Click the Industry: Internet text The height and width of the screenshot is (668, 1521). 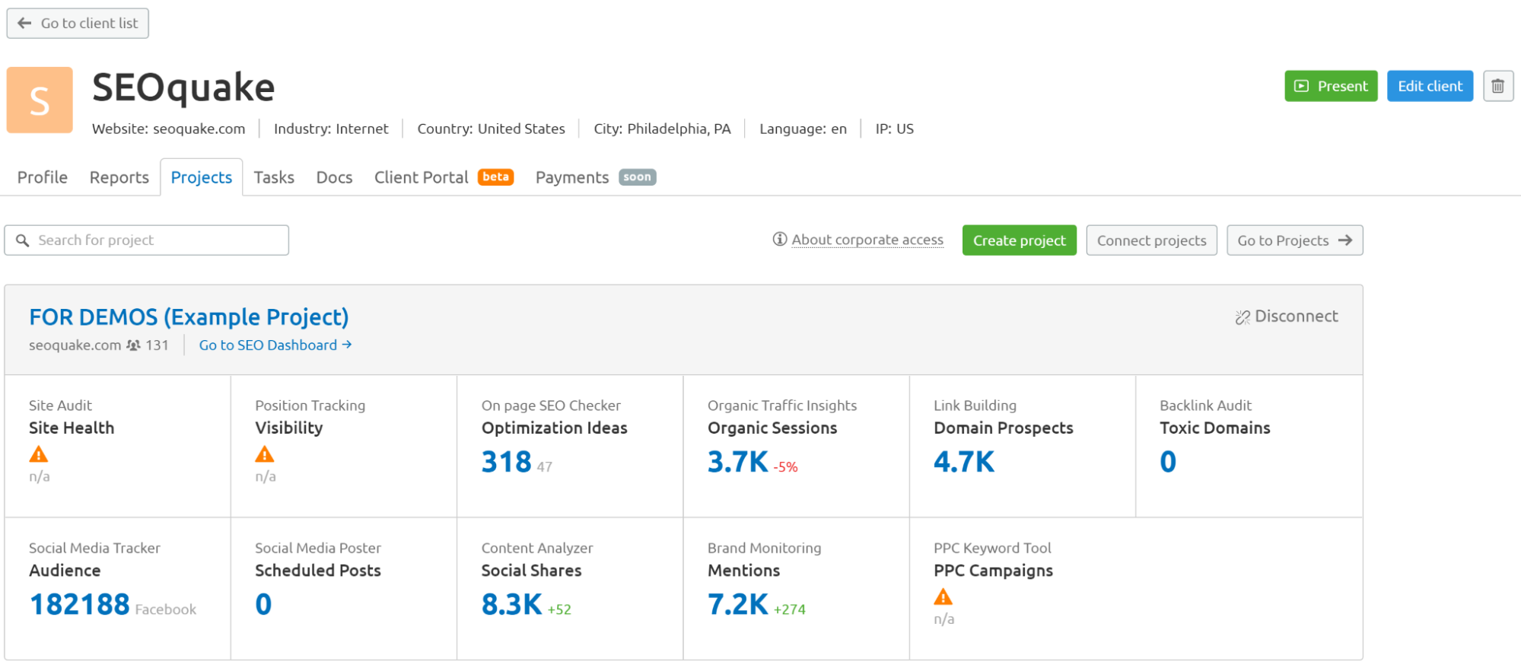pyautogui.click(x=331, y=129)
